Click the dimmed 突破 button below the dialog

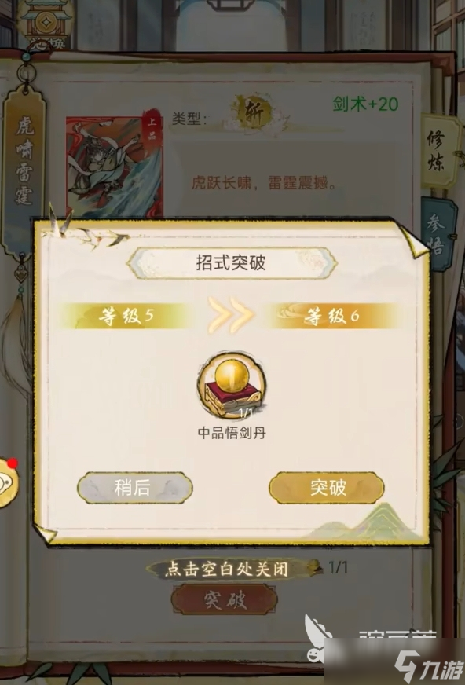225,601
